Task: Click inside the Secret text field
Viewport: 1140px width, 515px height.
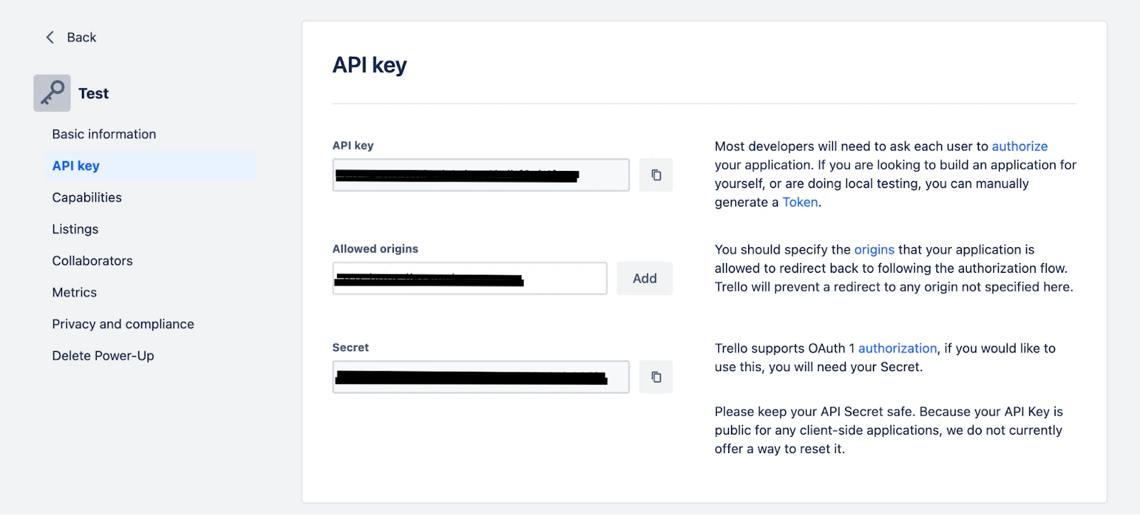Action: (481, 377)
